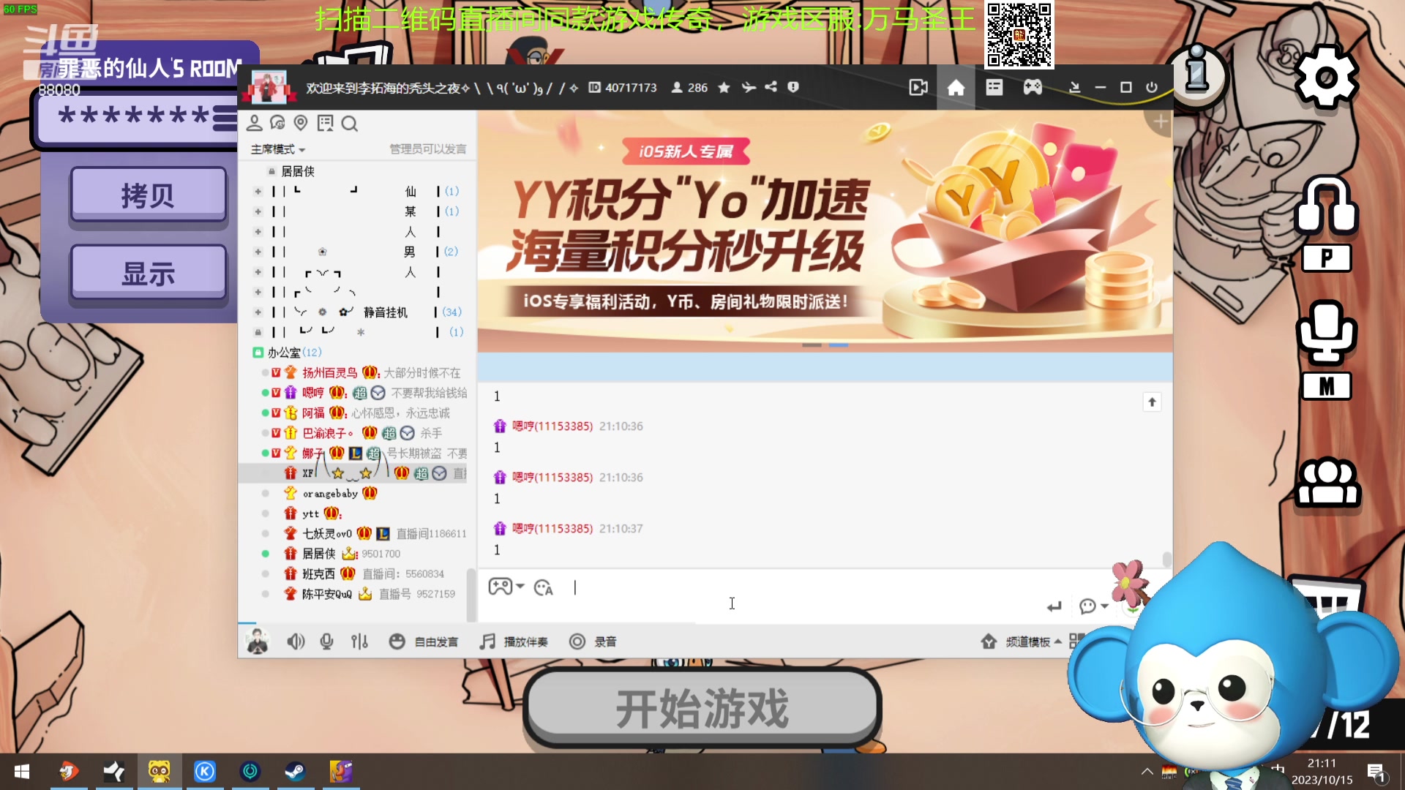This screenshot has width=1405, height=790.
Task: Expand hidden icons chevron in system tray
Action: click(1147, 770)
